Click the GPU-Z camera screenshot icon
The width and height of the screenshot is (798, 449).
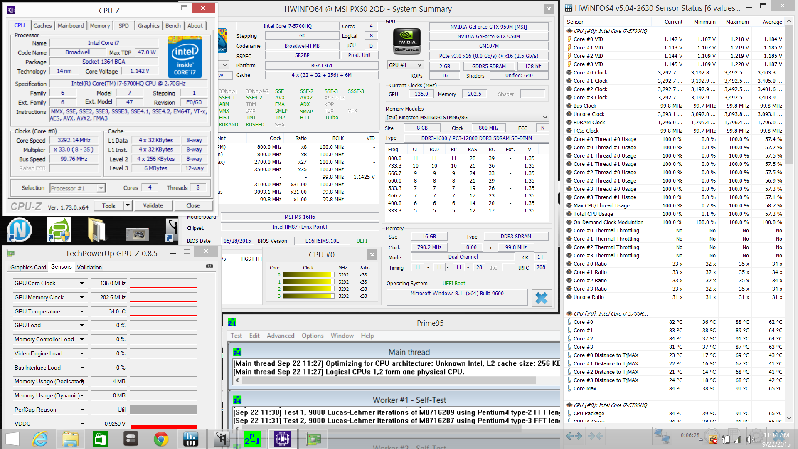[x=209, y=266]
